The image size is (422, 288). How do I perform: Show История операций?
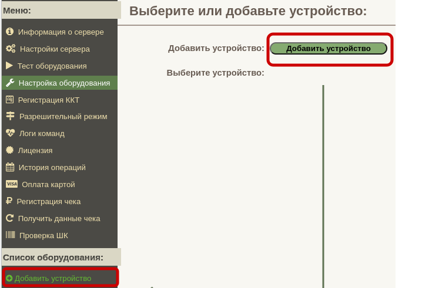point(52,167)
